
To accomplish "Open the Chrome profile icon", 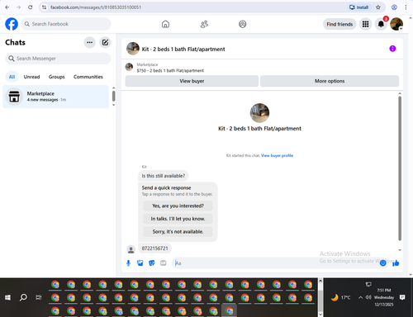I will [394, 7].
